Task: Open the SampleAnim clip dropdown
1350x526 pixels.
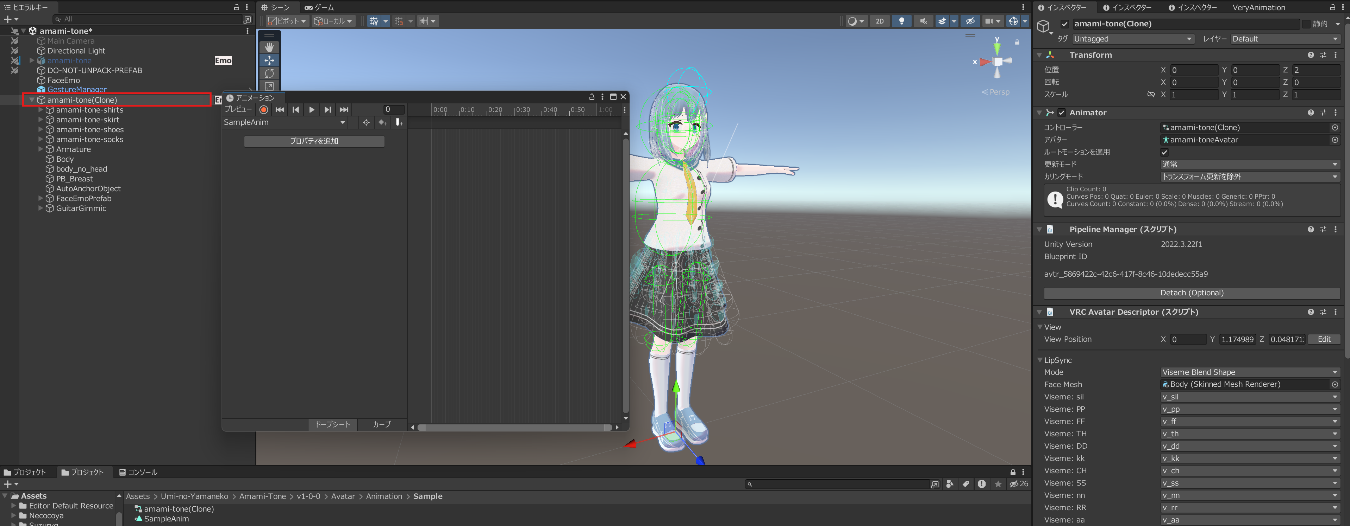Action: (x=285, y=122)
